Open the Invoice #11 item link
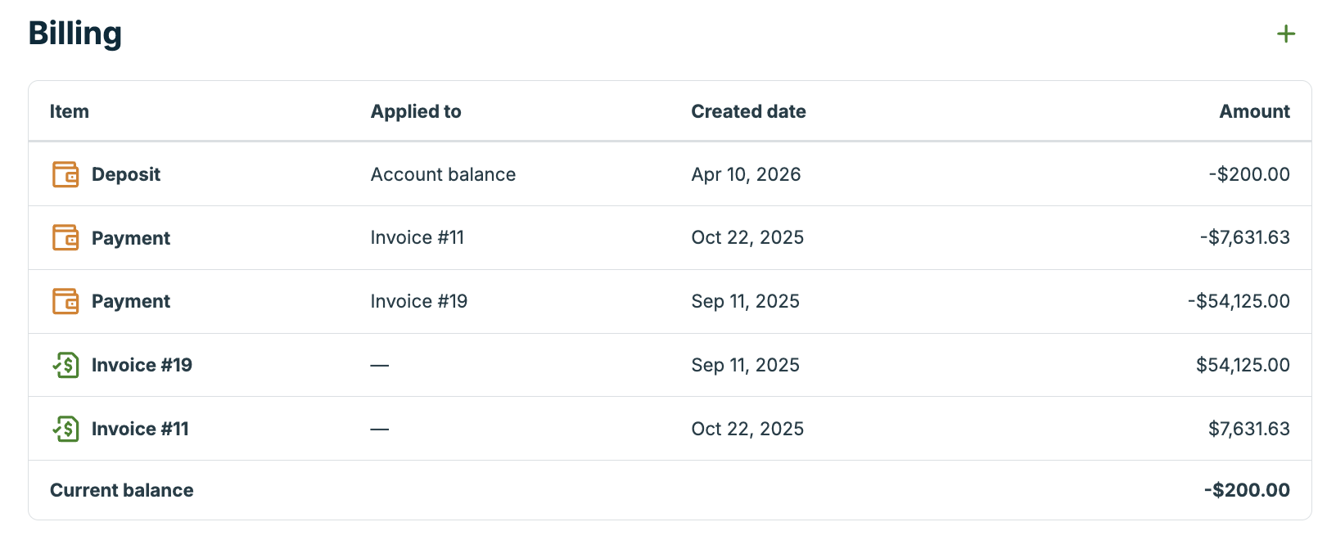 pyautogui.click(x=140, y=429)
